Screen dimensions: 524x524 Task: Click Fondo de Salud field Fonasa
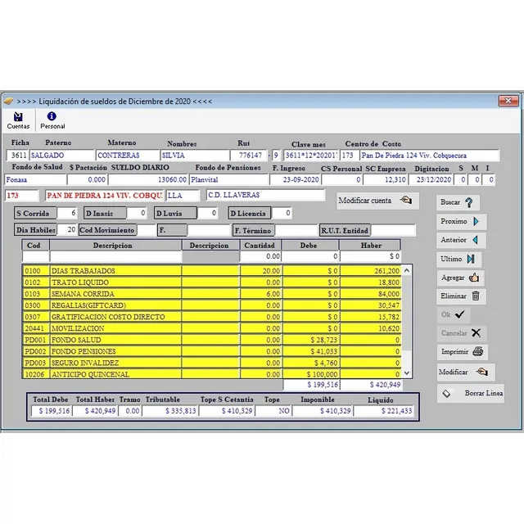tap(35, 180)
